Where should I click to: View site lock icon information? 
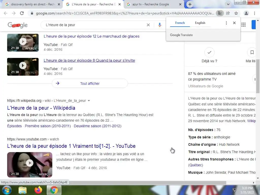point(32,13)
